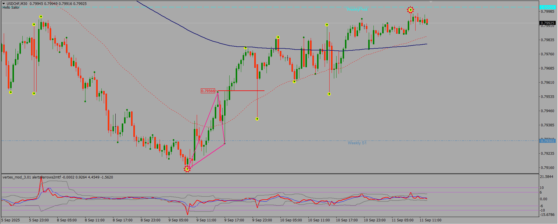
Task: Click the 0.00 indicator scale value
Action: pos(543,199)
